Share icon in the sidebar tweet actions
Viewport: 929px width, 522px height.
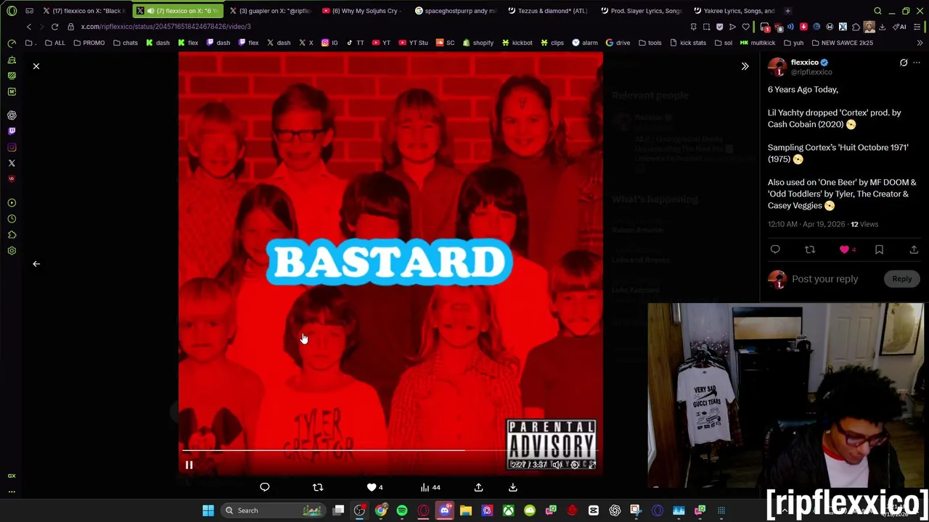914,249
